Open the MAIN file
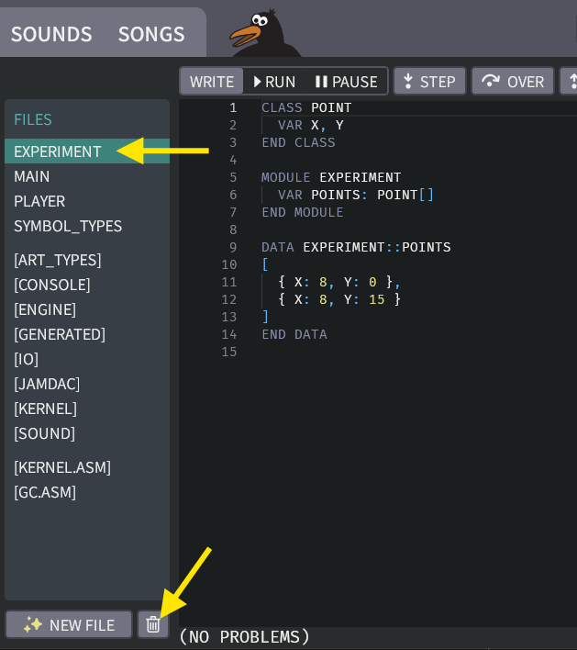The height and width of the screenshot is (650, 577). [x=32, y=176]
